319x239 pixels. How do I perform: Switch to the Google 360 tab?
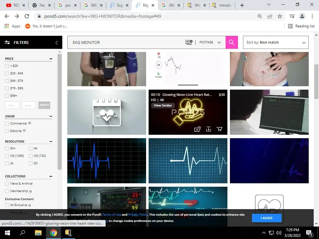pos(171,5)
